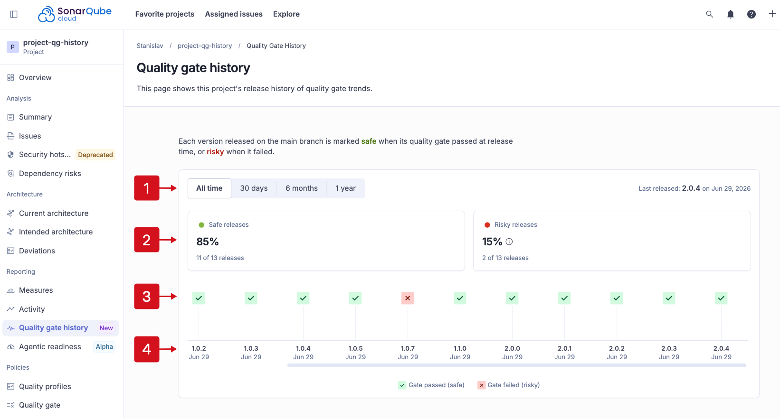Follow the Stanislav breadcrumb link
Viewport: 780px width, 419px height.
tap(150, 46)
